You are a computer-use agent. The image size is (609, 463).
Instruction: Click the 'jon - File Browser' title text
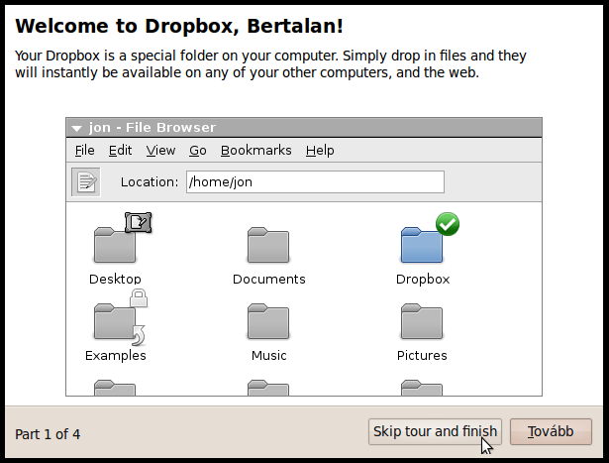tap(152, 128)
